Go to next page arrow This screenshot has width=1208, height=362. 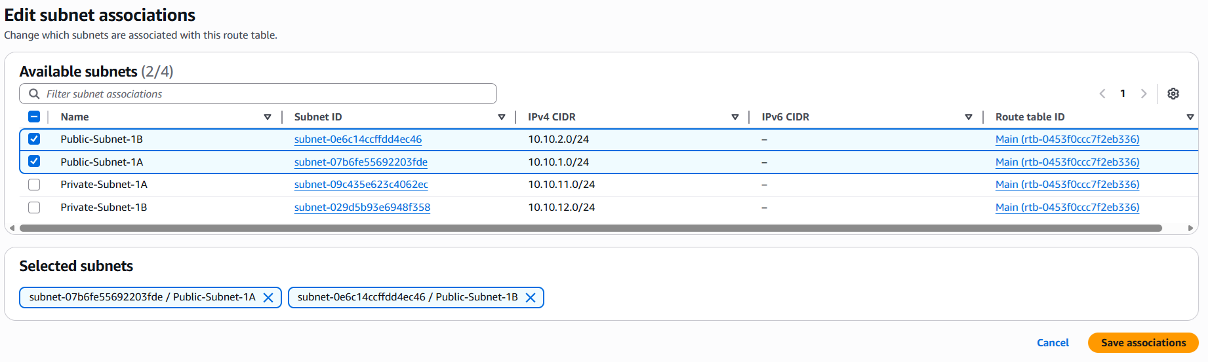pos(1144,94)
